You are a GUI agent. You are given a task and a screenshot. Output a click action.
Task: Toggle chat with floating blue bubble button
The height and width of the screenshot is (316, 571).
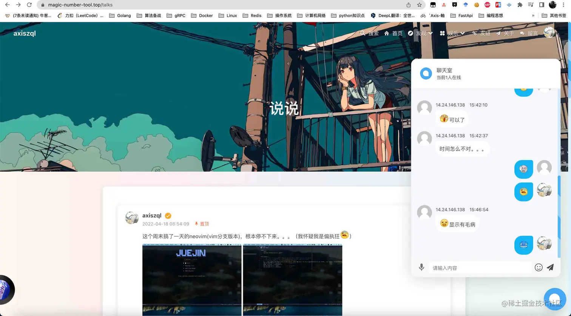555,299
